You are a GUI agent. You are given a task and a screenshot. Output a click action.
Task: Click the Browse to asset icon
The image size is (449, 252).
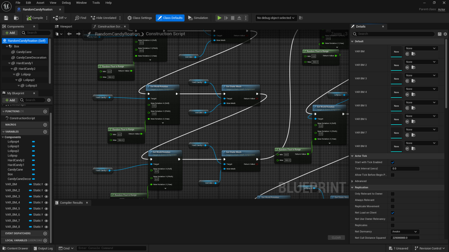point(16,18)
